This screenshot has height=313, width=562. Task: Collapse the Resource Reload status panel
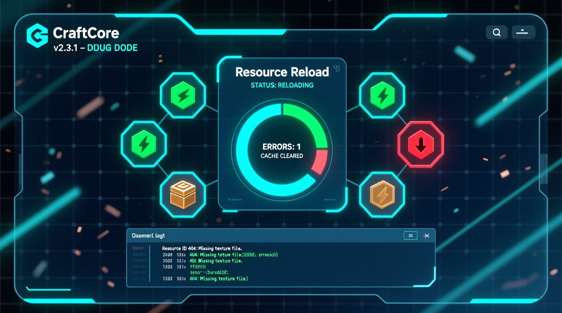(282, 72)
